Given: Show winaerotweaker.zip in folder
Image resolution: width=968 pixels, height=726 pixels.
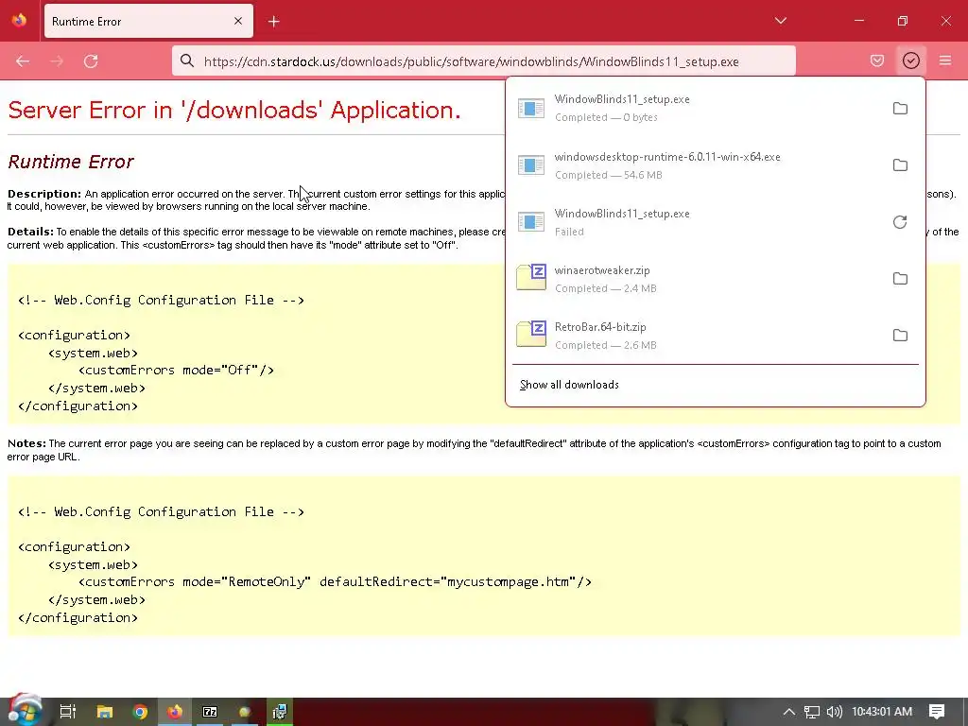Looking at the screenshot, I should [900, 279].
